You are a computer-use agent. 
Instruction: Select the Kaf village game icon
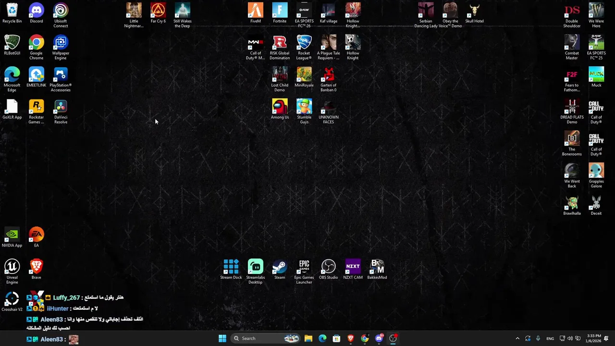coord(329,13)
